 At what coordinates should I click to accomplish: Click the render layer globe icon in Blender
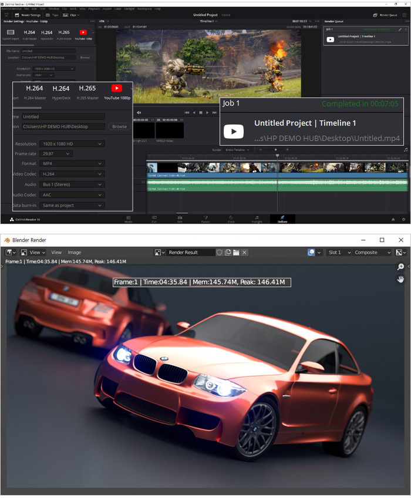coord(311,252)
